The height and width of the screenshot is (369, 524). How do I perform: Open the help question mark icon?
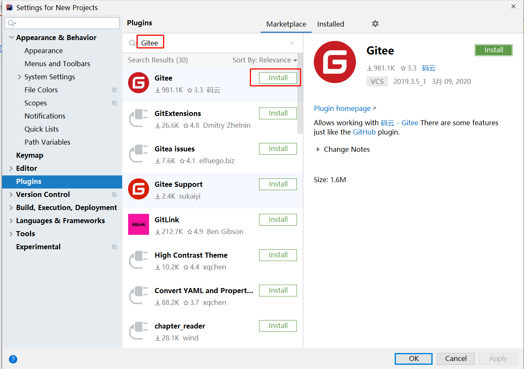13,359
